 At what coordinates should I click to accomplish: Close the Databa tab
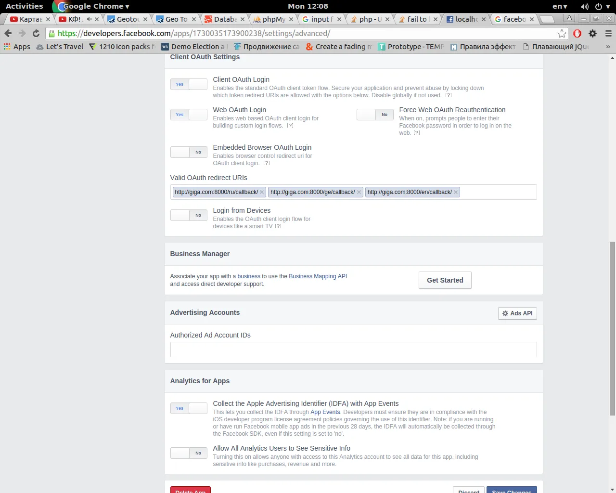[243, 19]
